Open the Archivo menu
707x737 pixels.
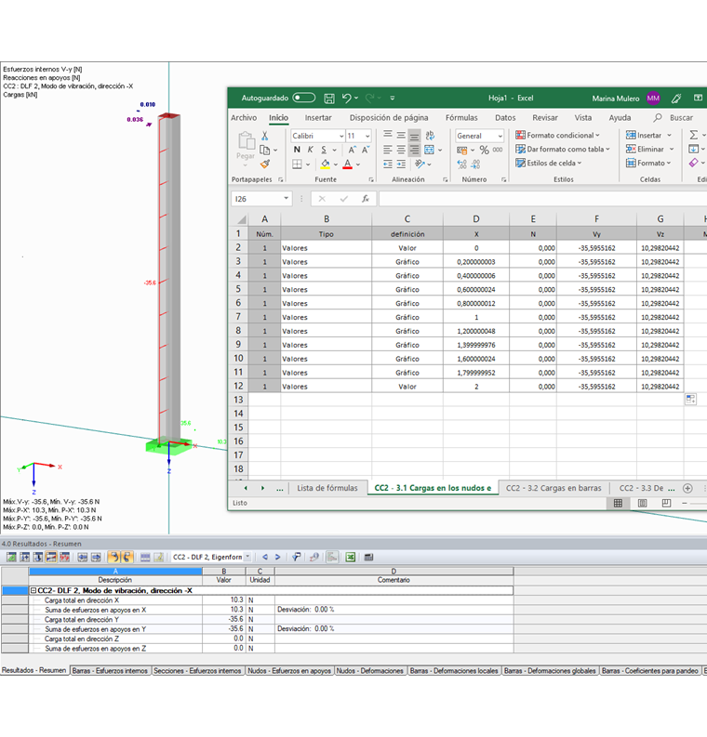coord(244,117)
